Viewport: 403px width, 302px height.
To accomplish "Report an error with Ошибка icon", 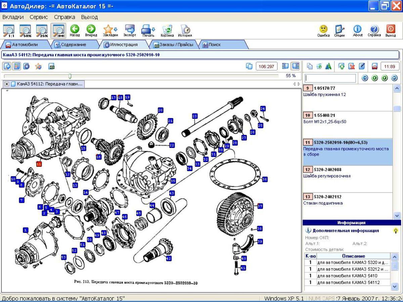I will pyautogui.click(x=323, y=31).
